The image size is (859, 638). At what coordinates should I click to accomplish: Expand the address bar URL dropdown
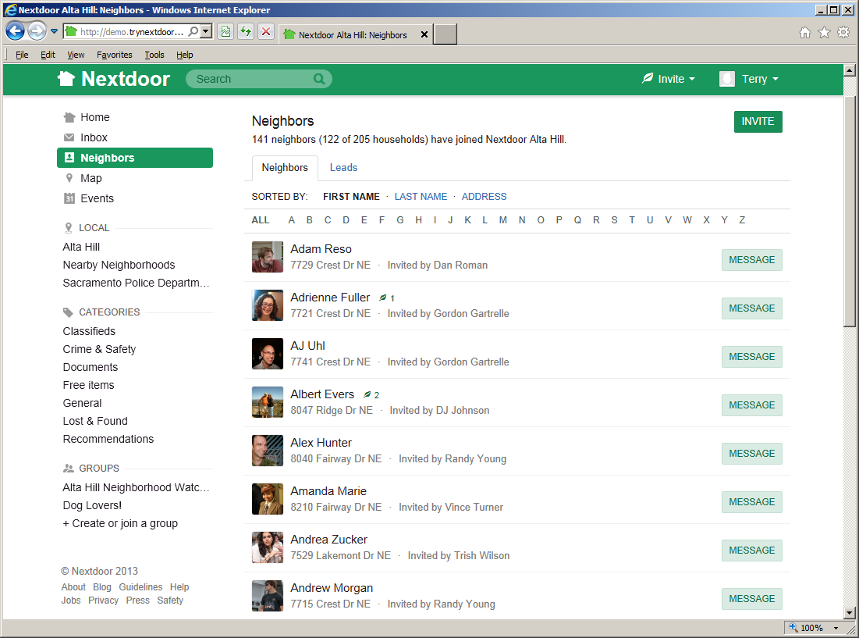[206, 31]
